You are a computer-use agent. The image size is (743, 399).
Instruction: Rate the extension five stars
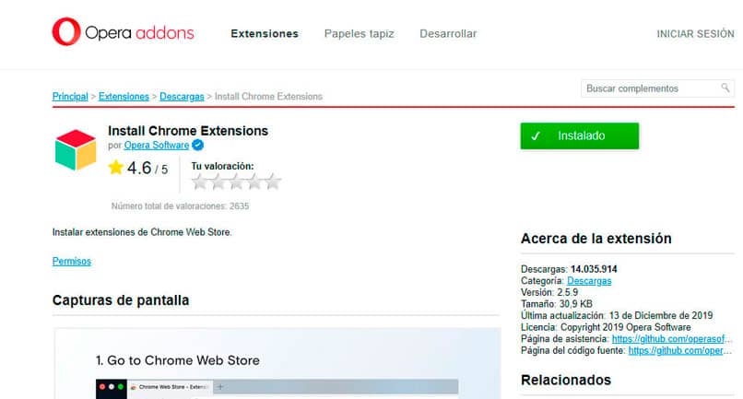click(273, 182)
